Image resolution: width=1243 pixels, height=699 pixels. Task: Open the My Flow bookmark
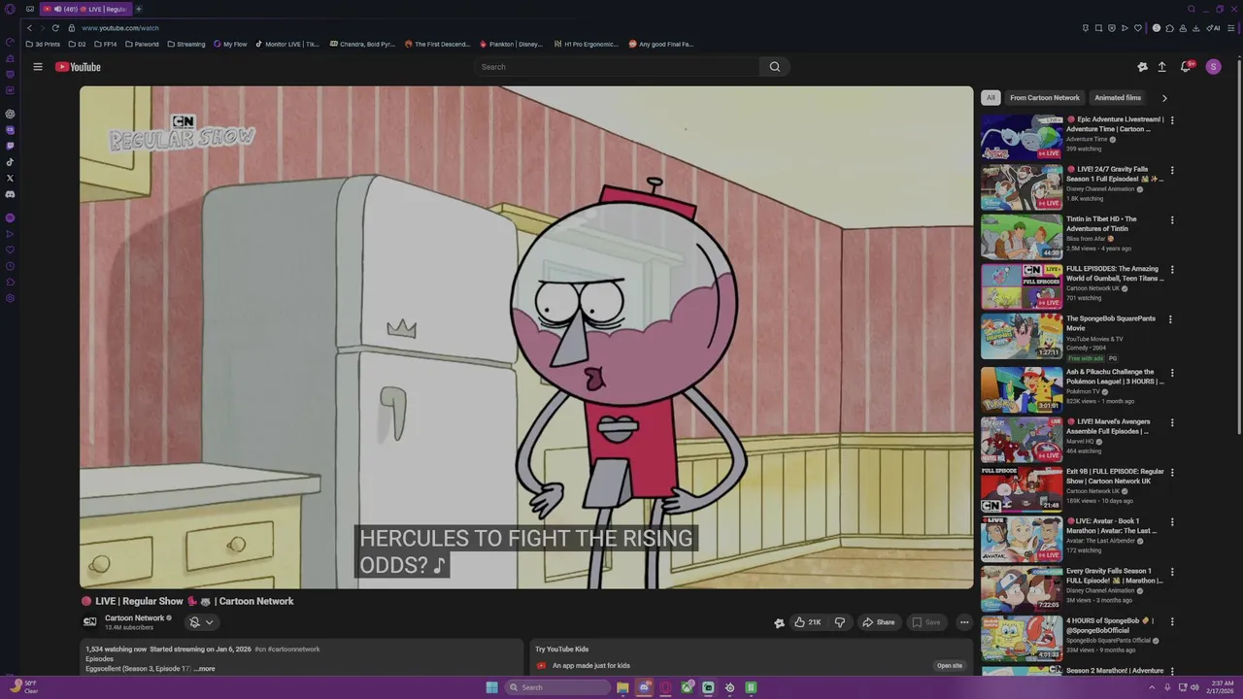230,44
